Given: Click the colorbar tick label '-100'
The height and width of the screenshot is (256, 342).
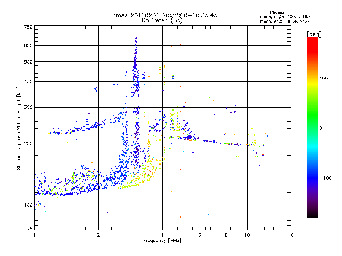Looking at the screenshot, I should click(325, 178).
